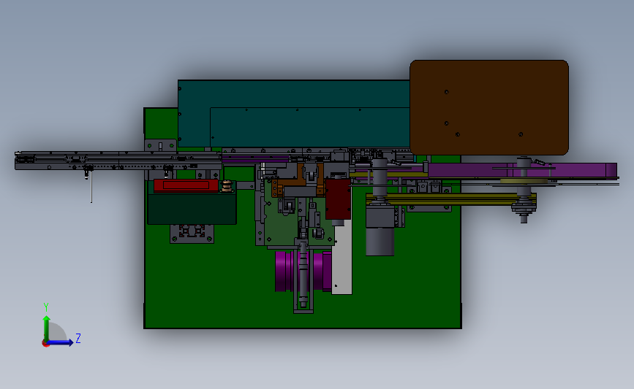Screen dimensions: 634x389
Task: Select the dark green box under the red block
Action: point(192,209)
